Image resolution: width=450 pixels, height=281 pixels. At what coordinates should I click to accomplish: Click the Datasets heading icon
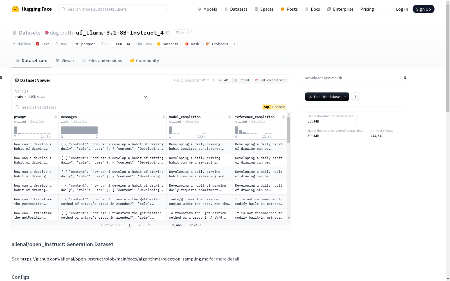(x=14, y=33)
